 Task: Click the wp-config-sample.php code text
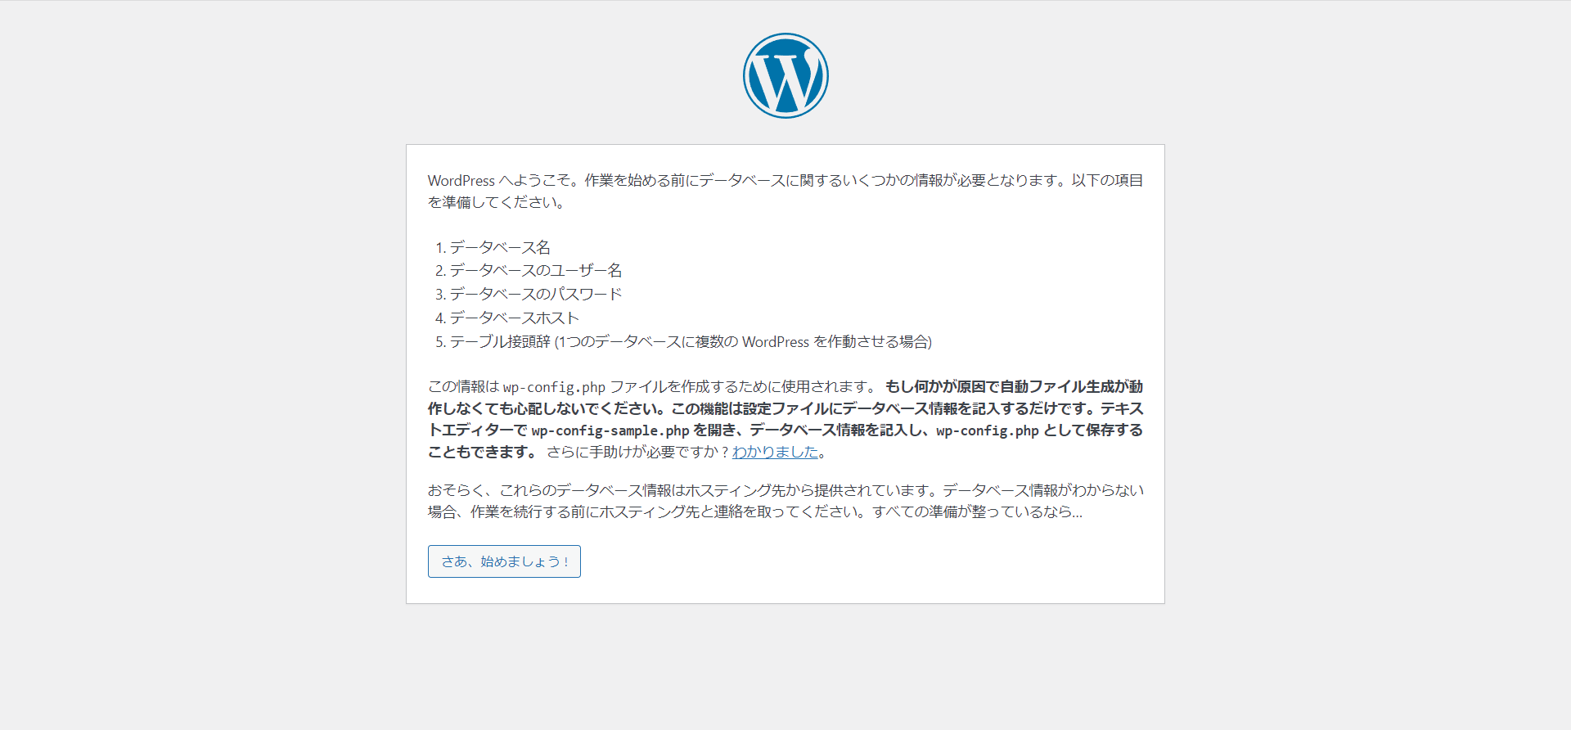click(610, 430)
